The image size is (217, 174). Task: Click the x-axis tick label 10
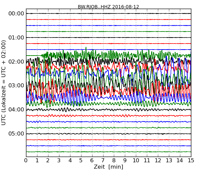coord(136,161)
